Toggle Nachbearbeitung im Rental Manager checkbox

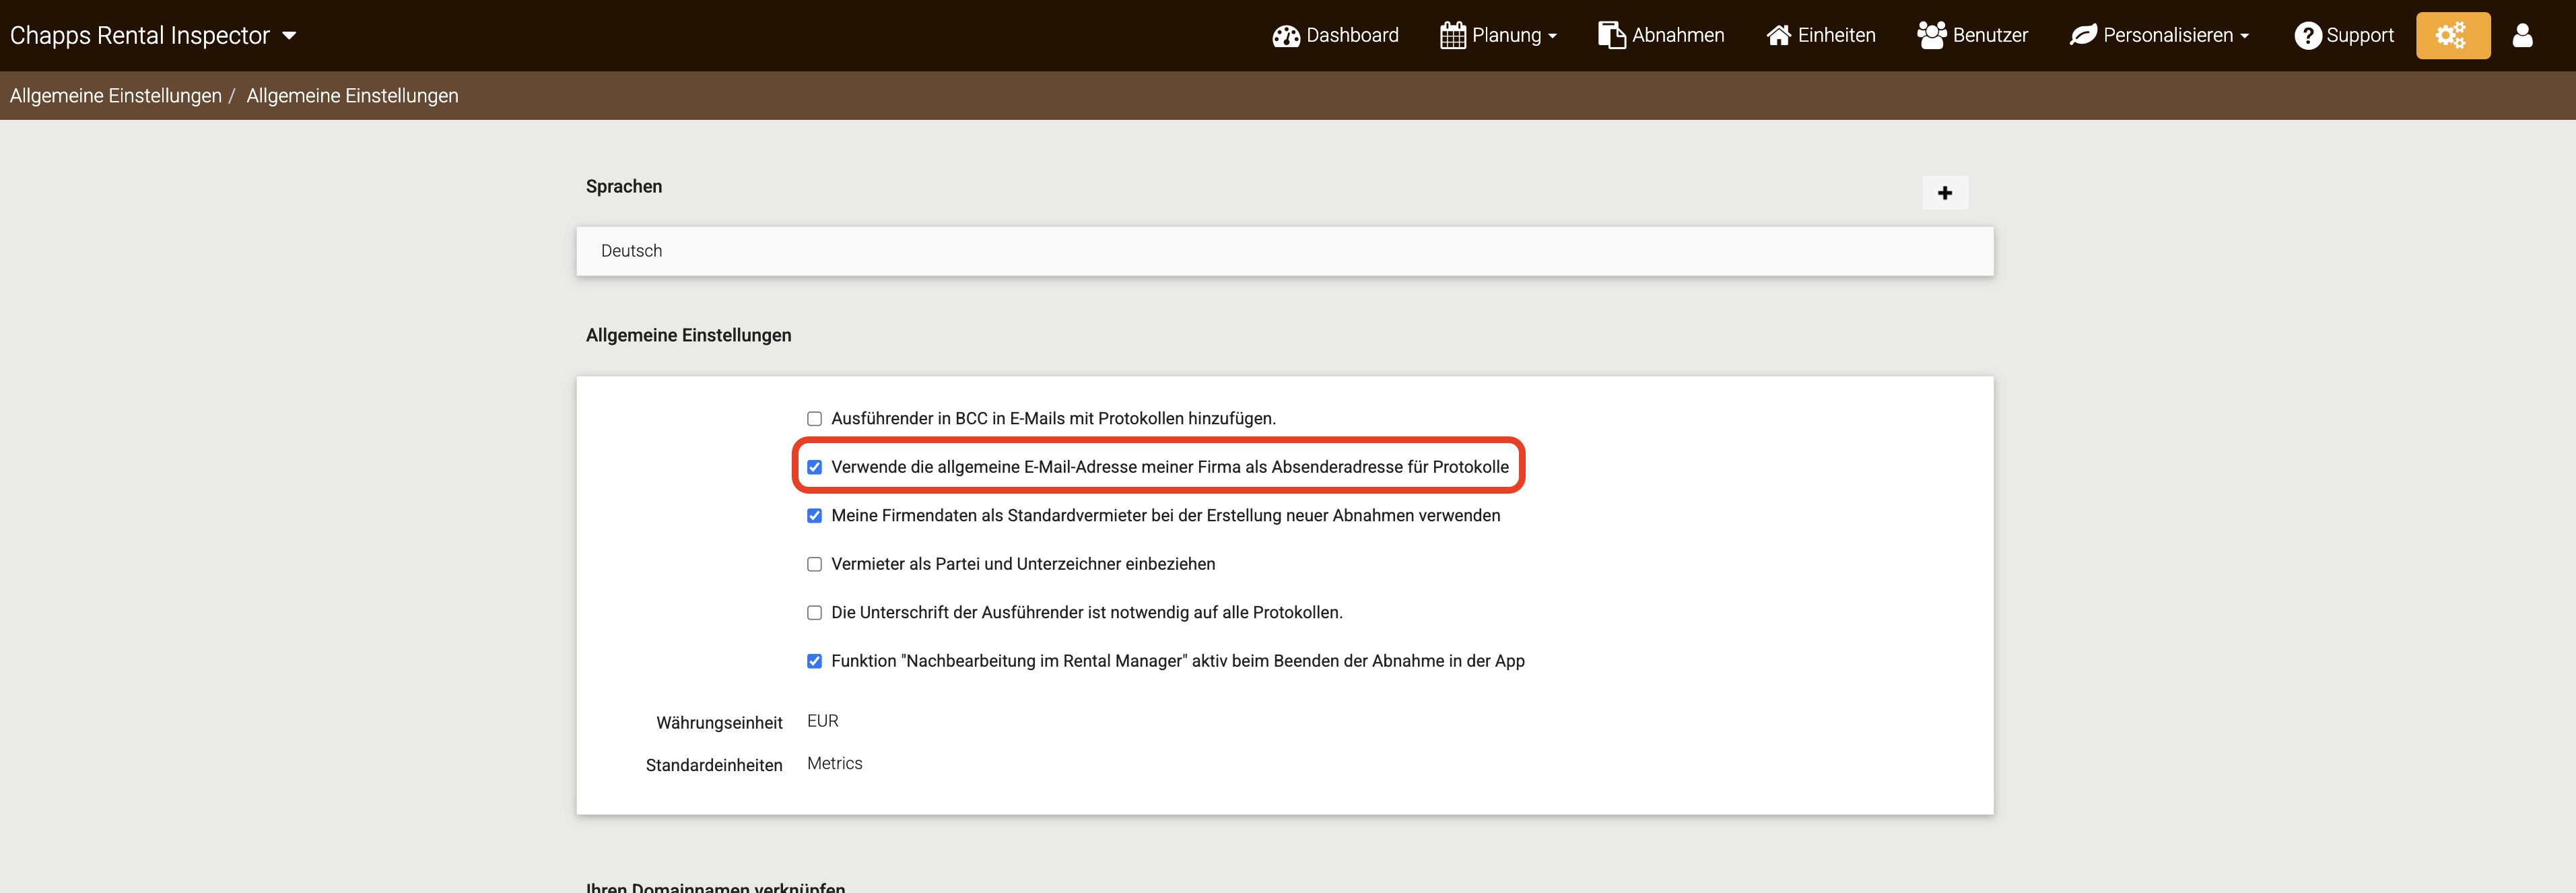814,661
